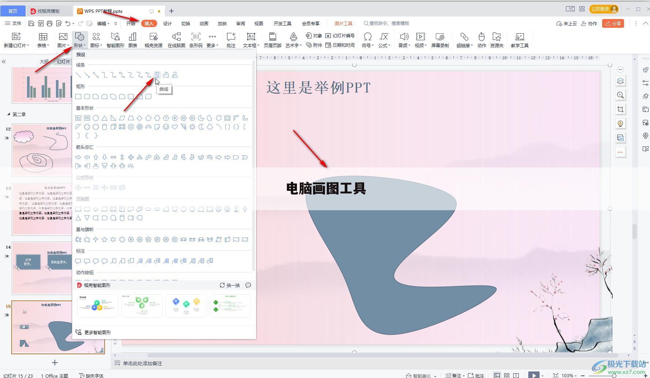The width and height of the screenshot is (650, 378).
Task: Select the Scribble line shape
Action: click(x=175, y=75)
